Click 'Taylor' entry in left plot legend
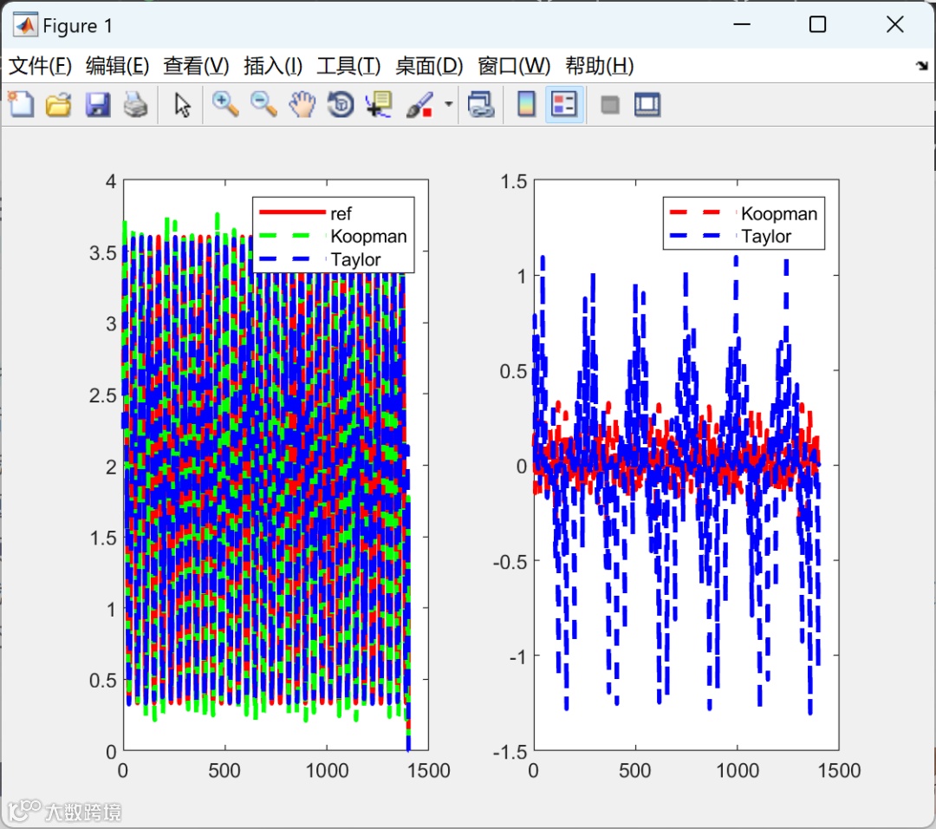The image size is (936, 829). click(x=356, y=259)
